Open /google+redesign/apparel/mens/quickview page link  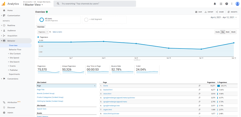click(119, 98)
